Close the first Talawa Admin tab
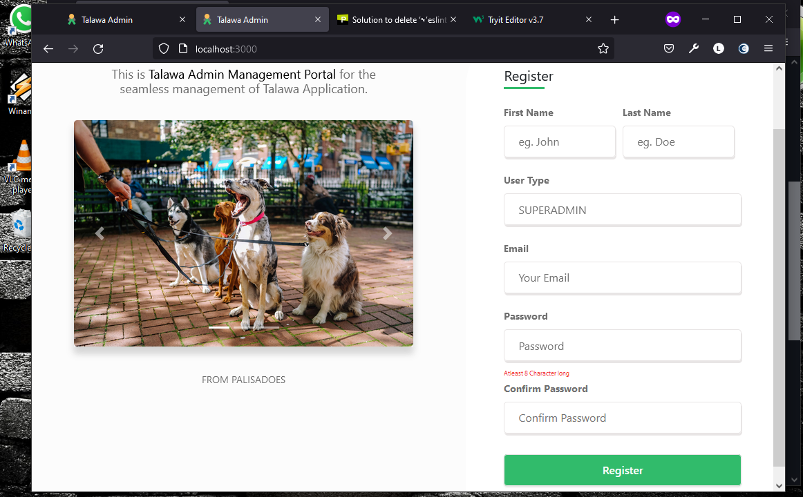The width and height of the screenshot is (803, 497). pyautogui.click(x=182, y=19)
